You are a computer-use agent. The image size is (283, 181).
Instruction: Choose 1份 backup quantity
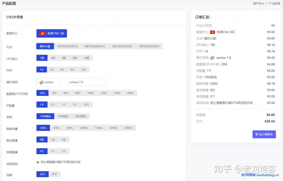point(53,140)
